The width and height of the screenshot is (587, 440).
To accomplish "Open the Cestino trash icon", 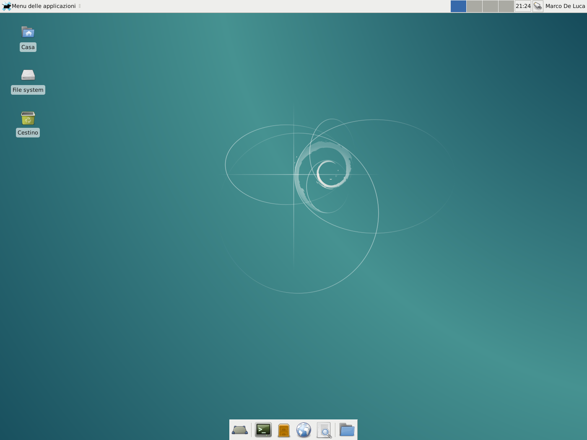I will click(x=28, y=118).
